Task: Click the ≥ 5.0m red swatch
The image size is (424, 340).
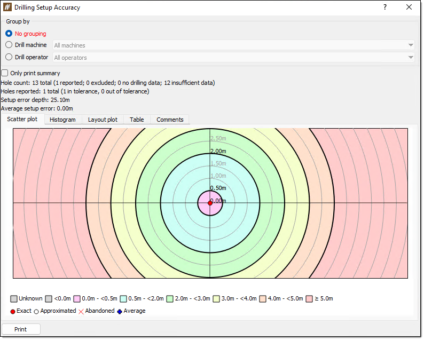Action: pyautogui.click(x=310, y=300)
